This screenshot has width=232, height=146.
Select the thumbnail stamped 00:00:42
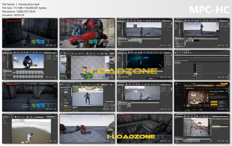[87, 33]
